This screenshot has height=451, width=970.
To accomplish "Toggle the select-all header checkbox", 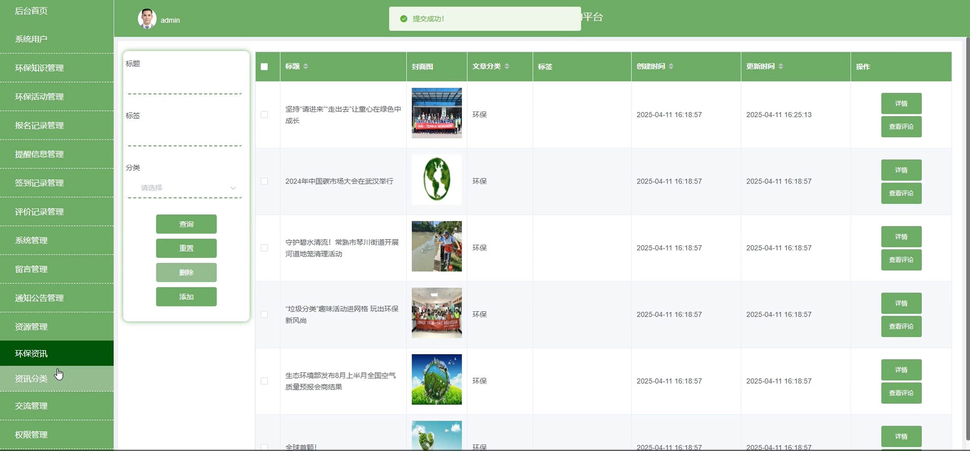I will click(264, 67).
